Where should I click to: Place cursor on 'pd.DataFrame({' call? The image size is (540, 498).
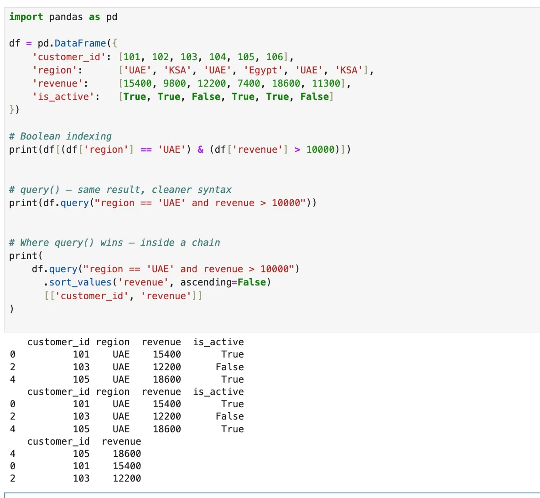click(x=78, y=43)
